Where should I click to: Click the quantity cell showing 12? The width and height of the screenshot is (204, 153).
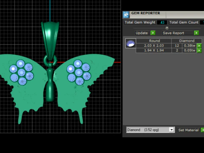coord(177,45)
